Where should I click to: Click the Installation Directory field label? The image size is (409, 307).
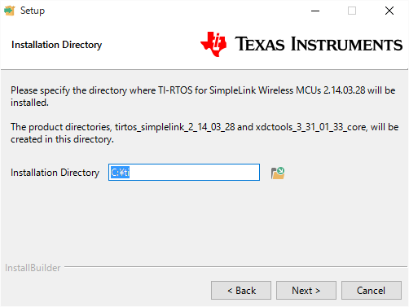pyautogui.click(x=55, y=173)
